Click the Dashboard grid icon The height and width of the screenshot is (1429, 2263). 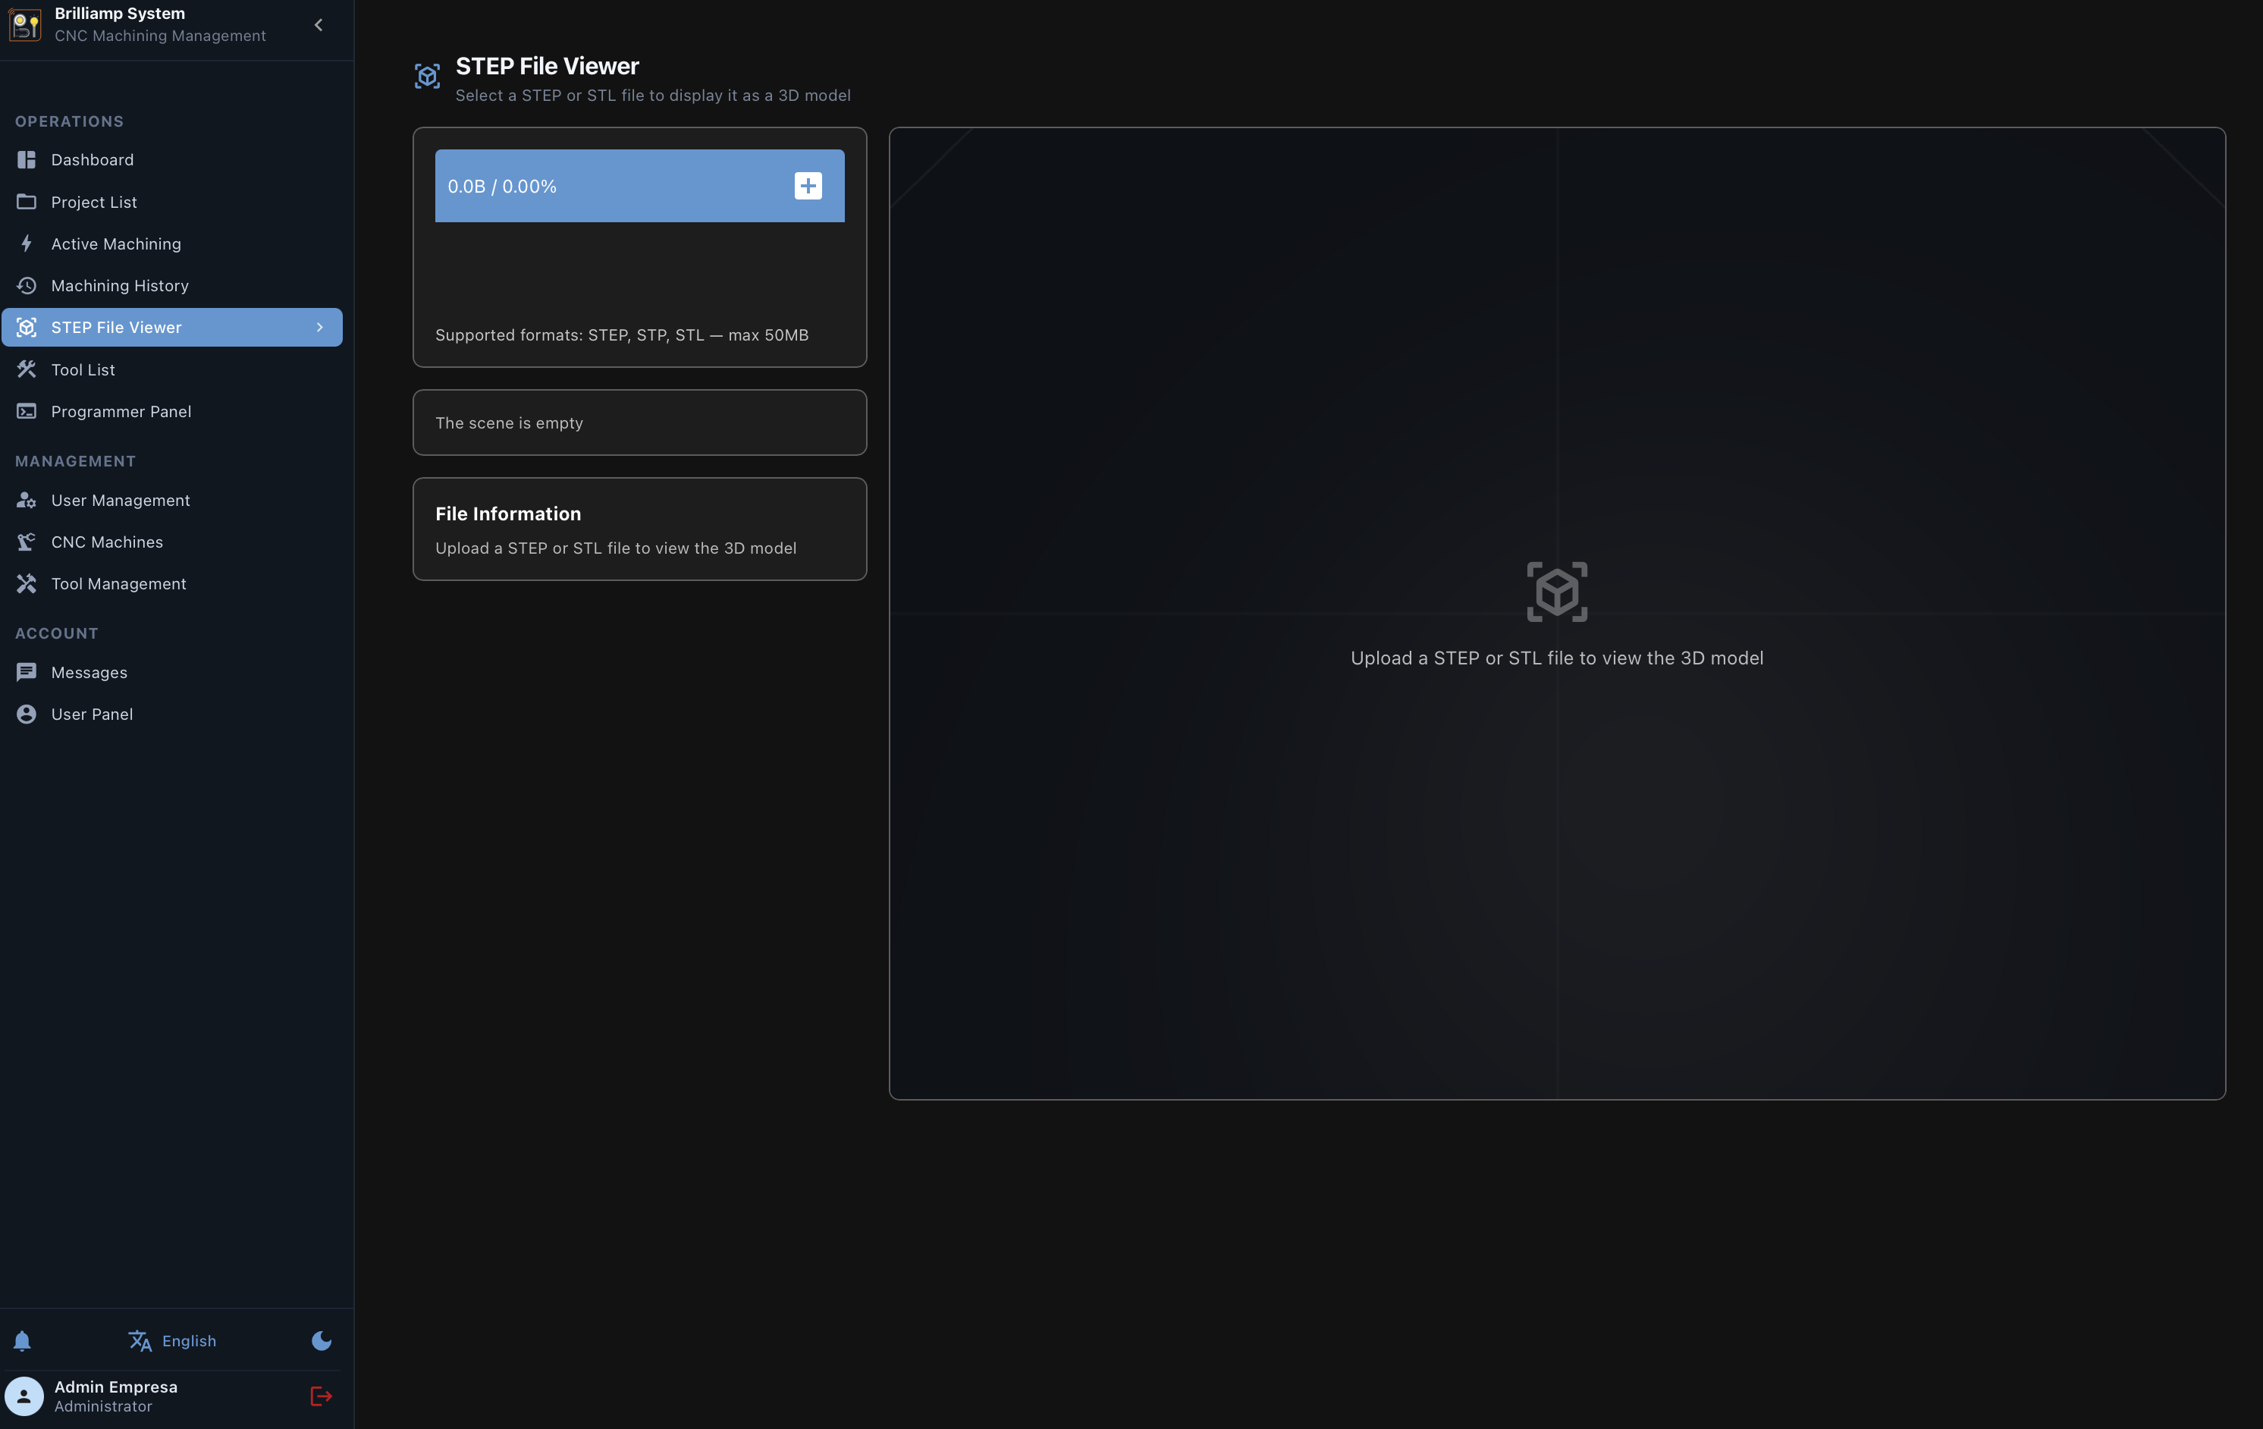pyautogui.click(x=27, y=160)
